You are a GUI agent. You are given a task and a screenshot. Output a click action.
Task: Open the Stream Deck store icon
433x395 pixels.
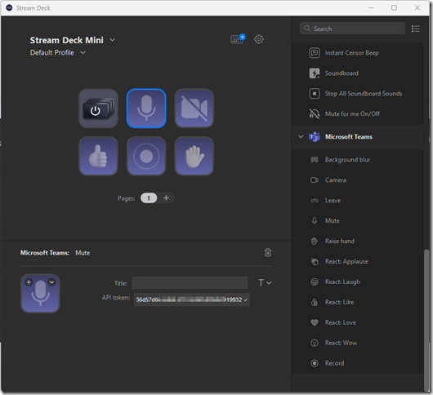point(238,39)
